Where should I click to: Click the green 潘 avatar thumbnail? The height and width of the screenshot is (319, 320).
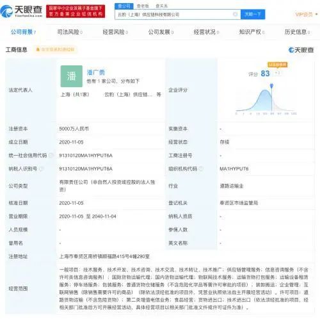[71, 76]
